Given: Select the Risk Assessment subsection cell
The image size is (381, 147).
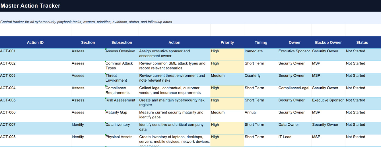Looking at the screenshot, I should [x=122, y=104].
